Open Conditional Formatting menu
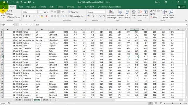188x105 pixels. [x=111, y=14]
